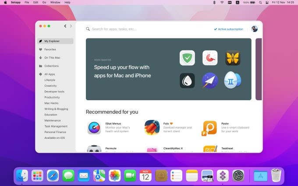The width and height of the screenshot is (298, 186).
Task: Open the user profile avatar
Action: tap(255, 29)
